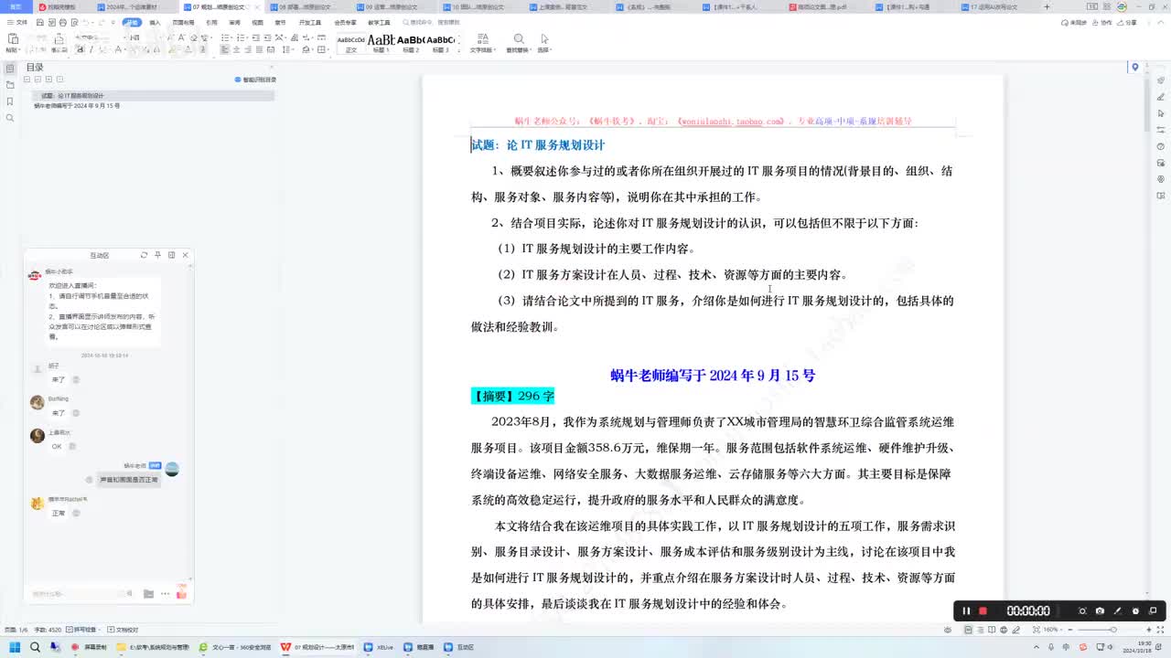Click the 协作 (collaborate) button
Image resolution: width=1171 pixels, height=658 pixels.
pos(1104,22)
